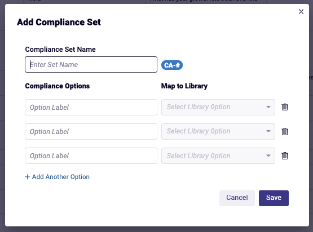Image resolution: width=313 pixels, height=232 pixels.
Task: Delete the first compliance option row
Action: pos(285,107)
